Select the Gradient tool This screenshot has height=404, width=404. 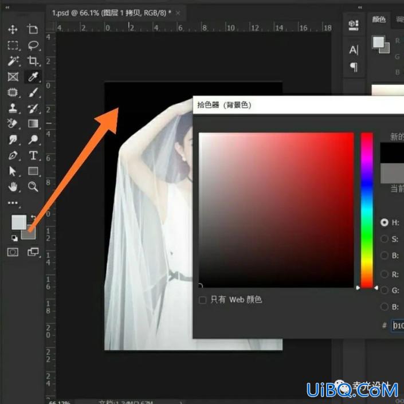tap(33, 124)
